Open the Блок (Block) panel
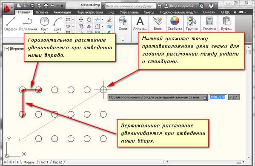The height and width of the screenshot is (166, 255). [158, 23]
